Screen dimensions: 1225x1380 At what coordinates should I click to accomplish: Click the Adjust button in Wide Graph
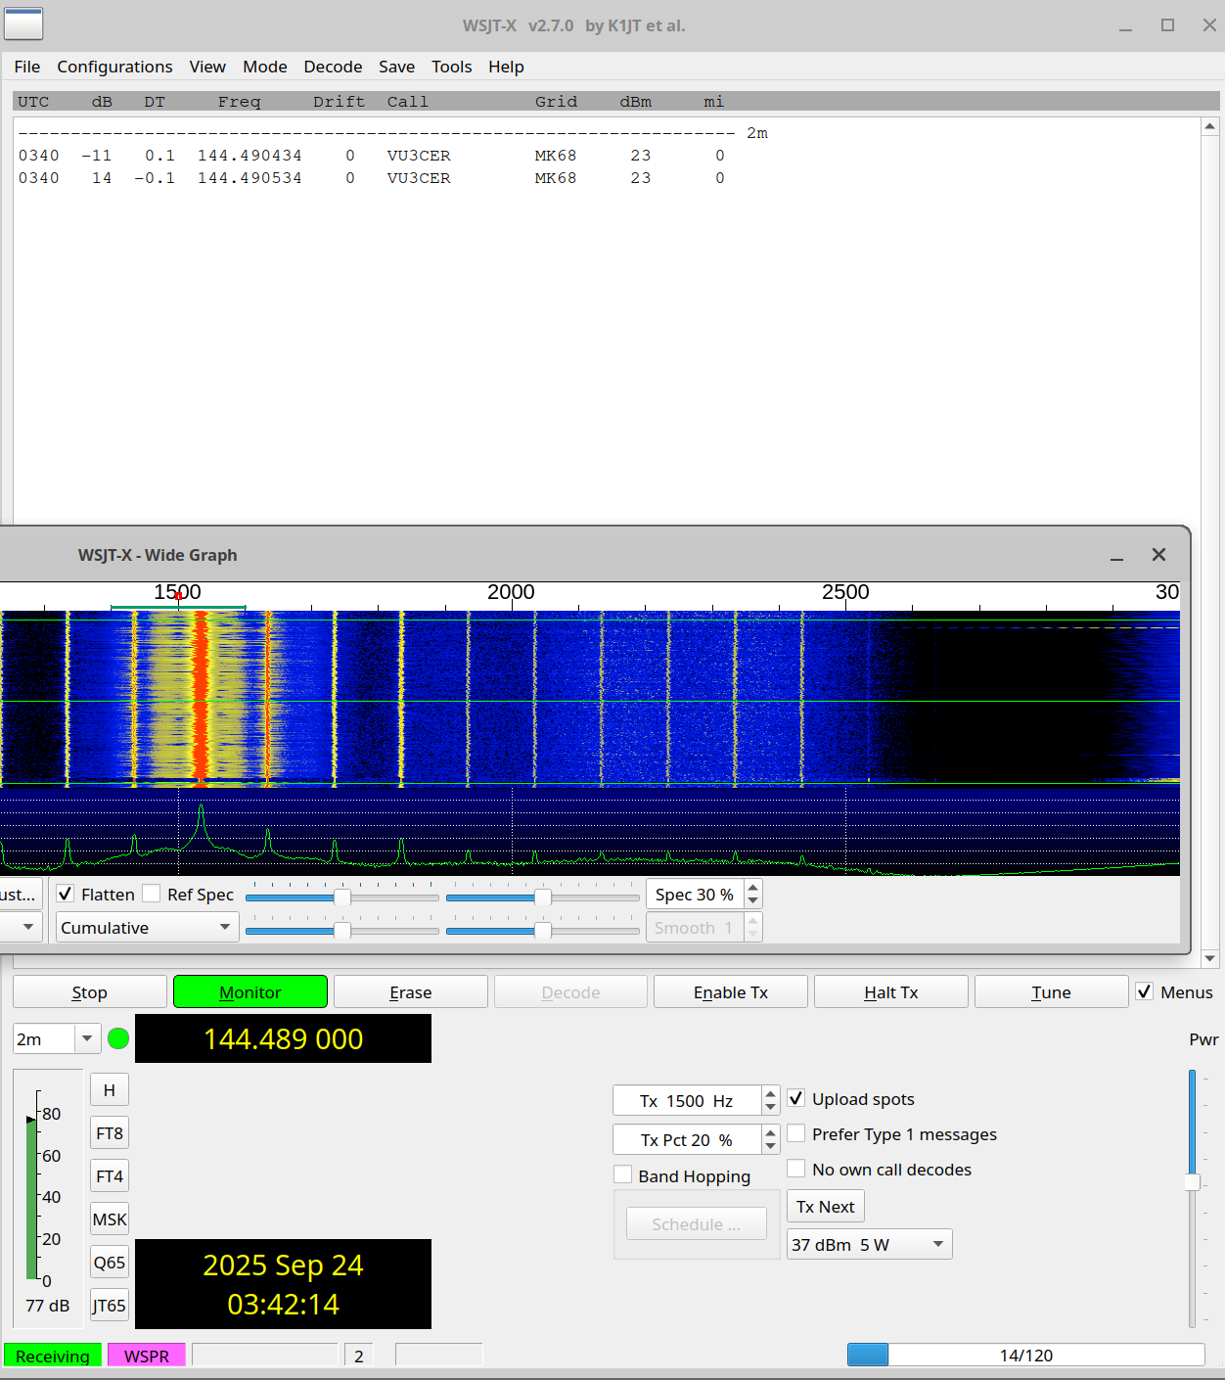(20, 894)
